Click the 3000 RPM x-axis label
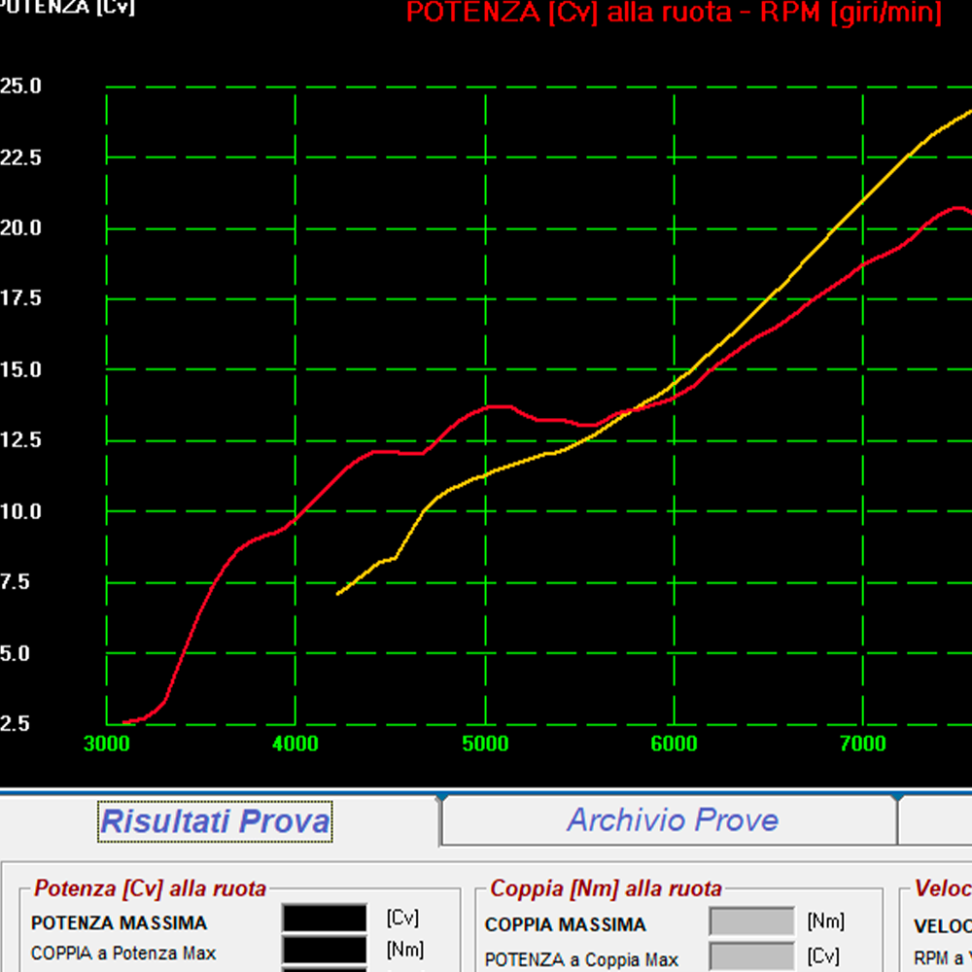The height and width of the screenshot is (972, 972). pos(106,744)
